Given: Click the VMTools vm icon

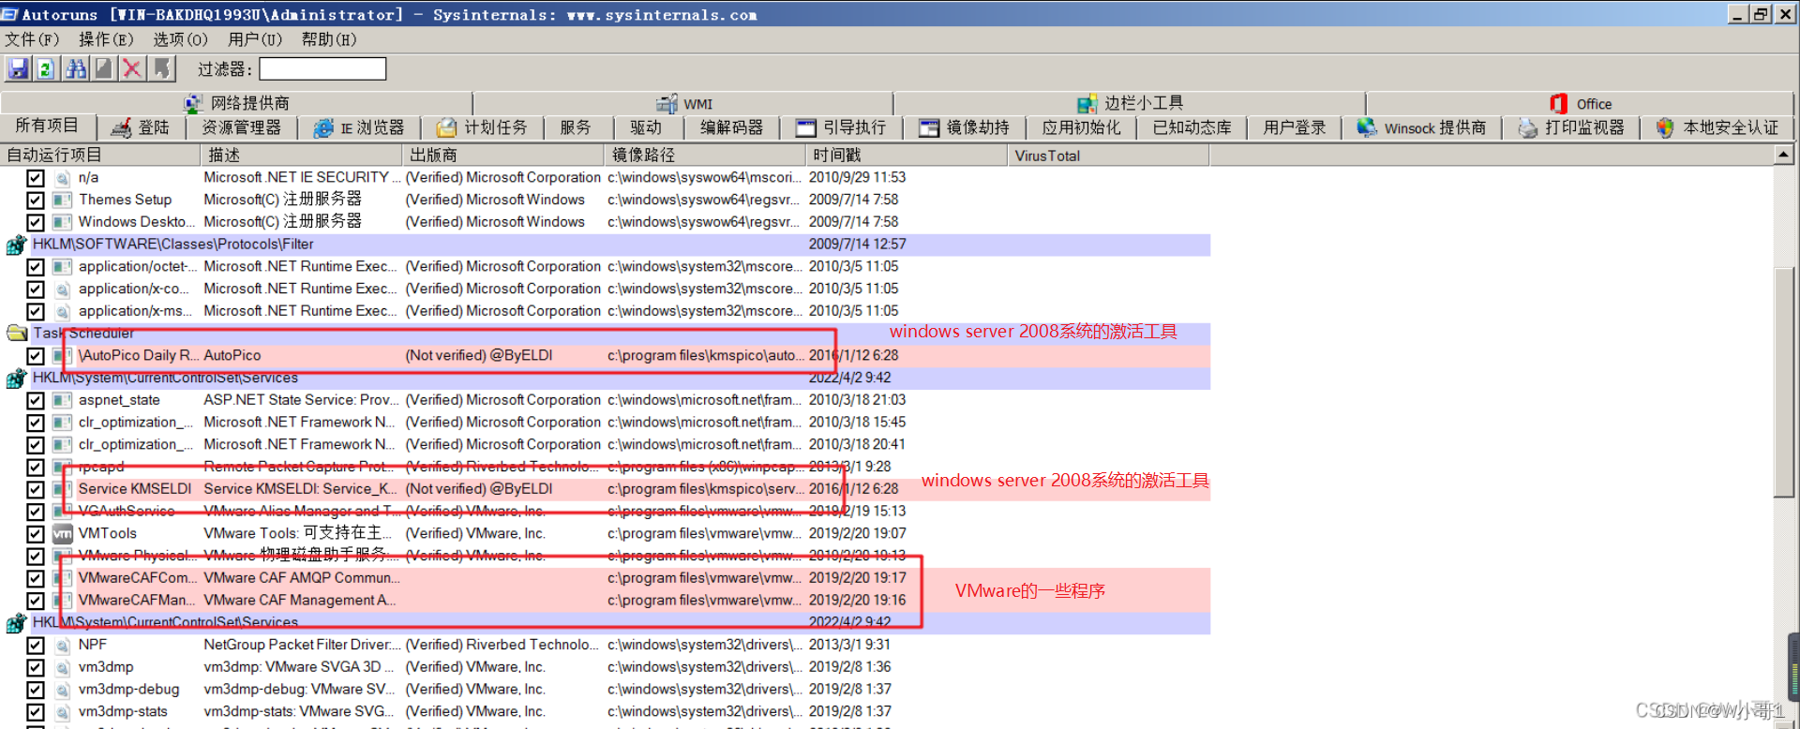Looking at the screenshot, I should [63, 534].
